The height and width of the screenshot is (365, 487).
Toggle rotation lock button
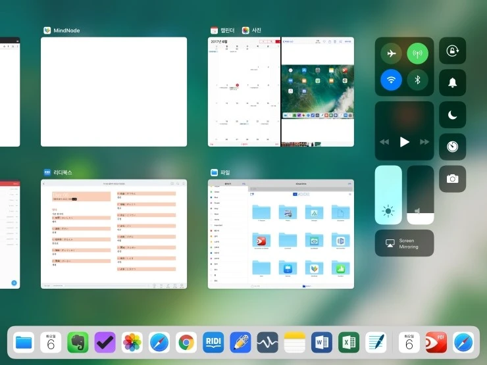[452, 51]
